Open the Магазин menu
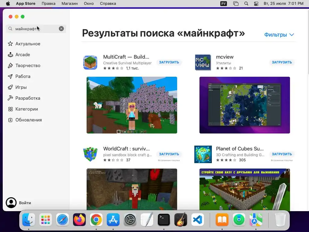Image resolution: width=309 pixels, height=232 pixels. tap(70, 4)
